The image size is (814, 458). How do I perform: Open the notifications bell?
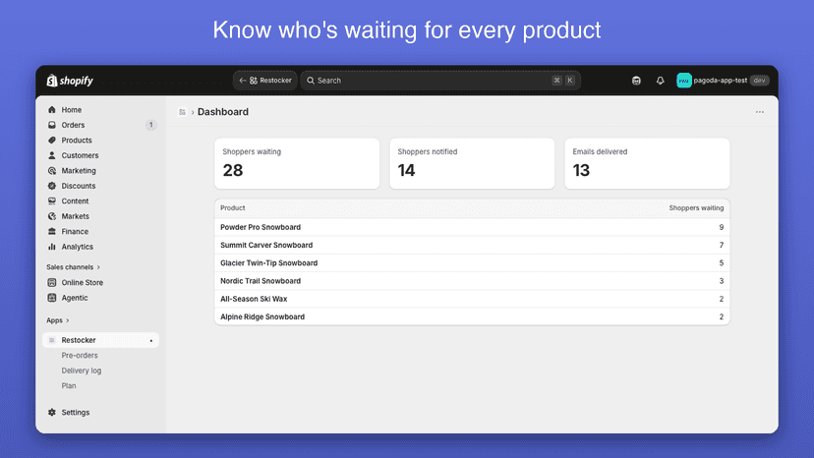(x=660, y=81)
